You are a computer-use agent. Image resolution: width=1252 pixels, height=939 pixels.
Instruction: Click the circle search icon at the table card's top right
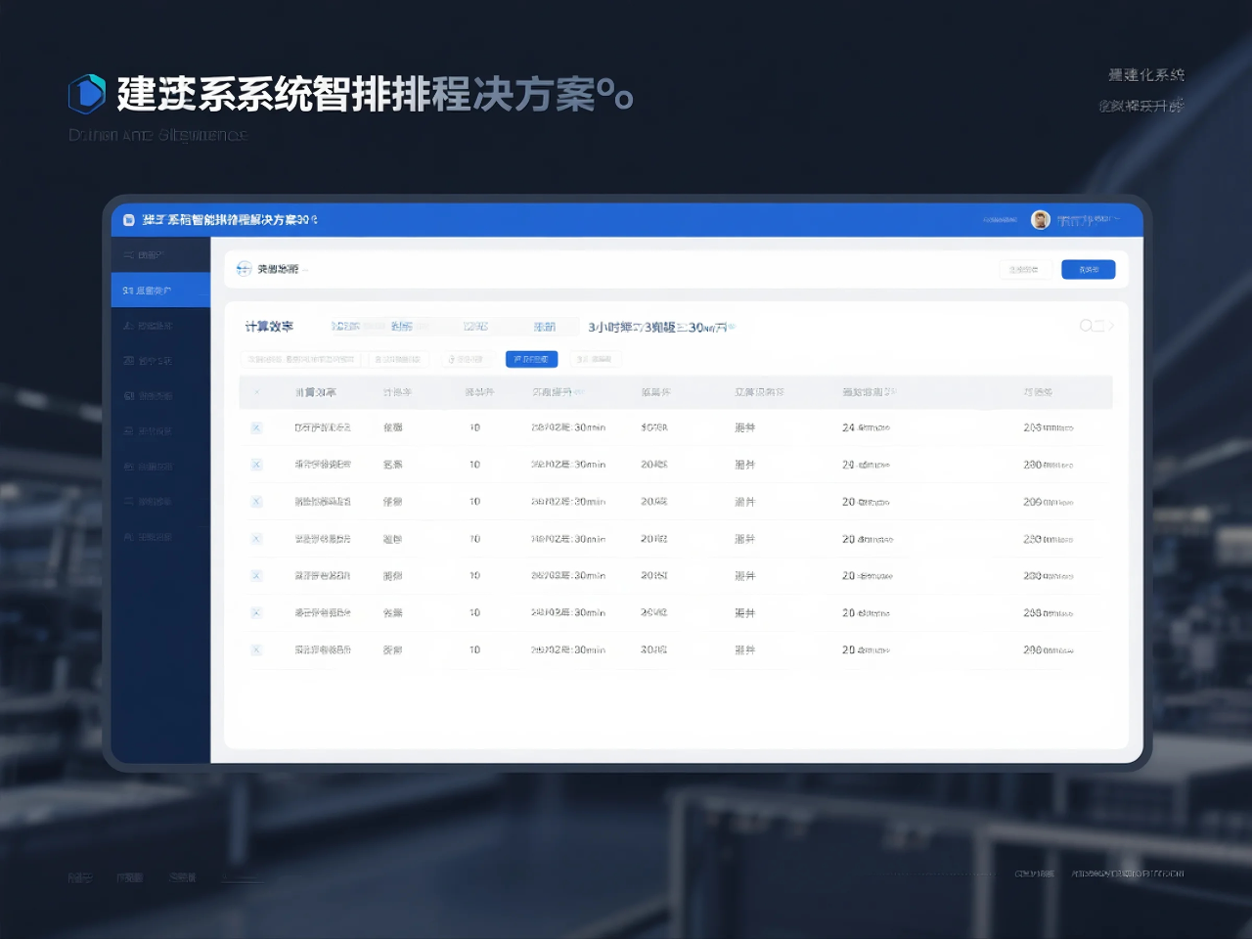[1086, 326]
